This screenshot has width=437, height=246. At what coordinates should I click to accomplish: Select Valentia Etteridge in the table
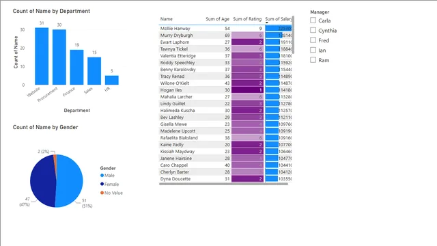pos(178,56)
